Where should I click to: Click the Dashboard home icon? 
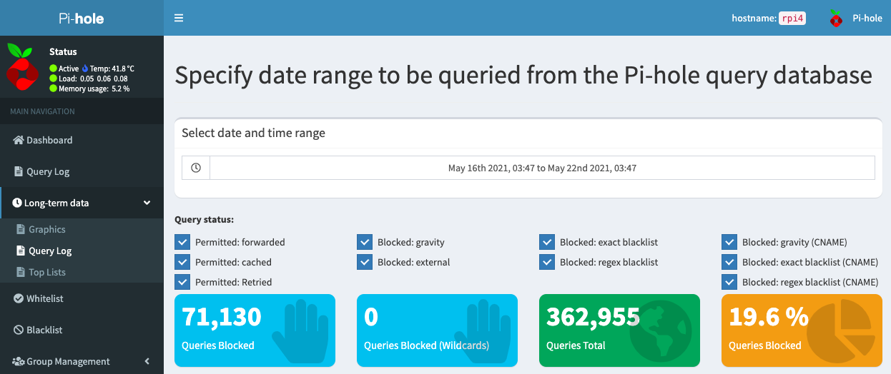19,140
